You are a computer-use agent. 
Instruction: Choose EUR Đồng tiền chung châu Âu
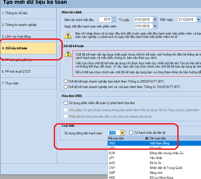click(154, 153)
